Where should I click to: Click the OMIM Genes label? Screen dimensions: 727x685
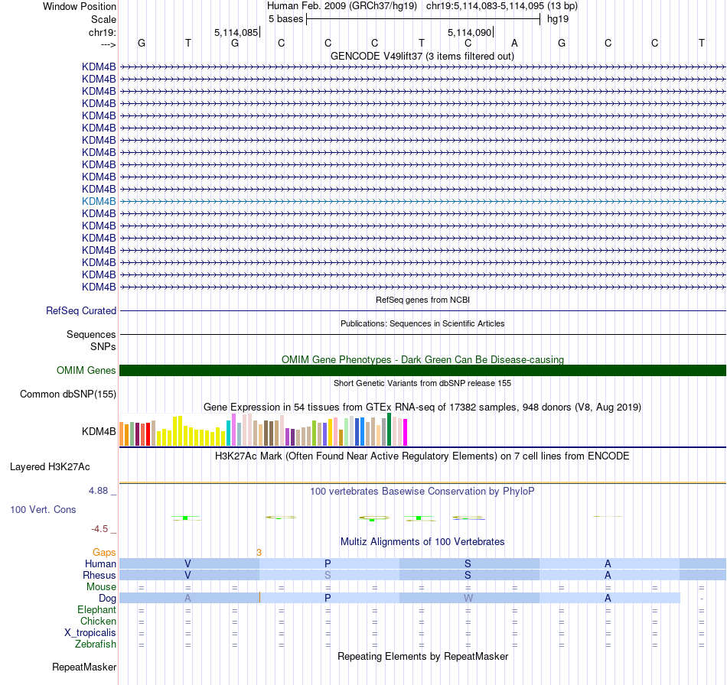coord(86,370)
